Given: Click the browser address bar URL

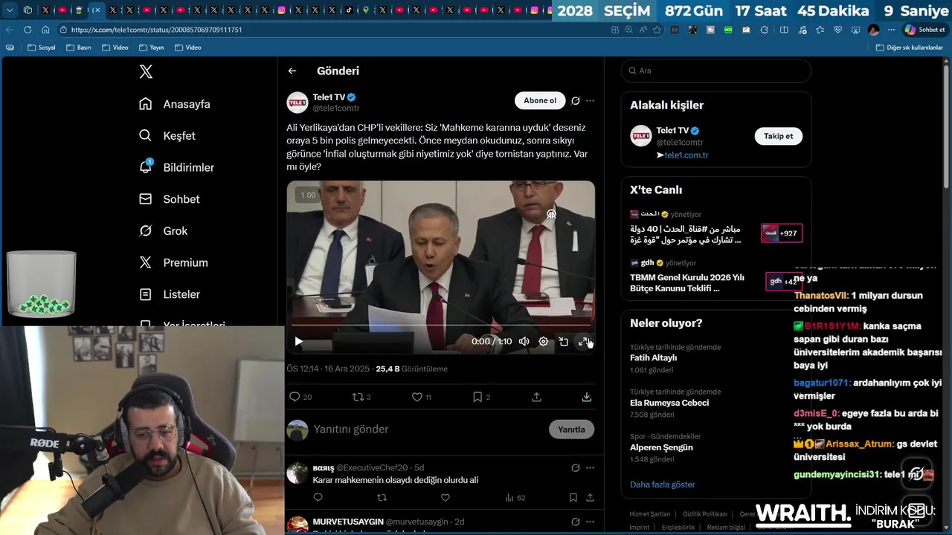Looking at the screenshot, I should click(x=156, y=30).
